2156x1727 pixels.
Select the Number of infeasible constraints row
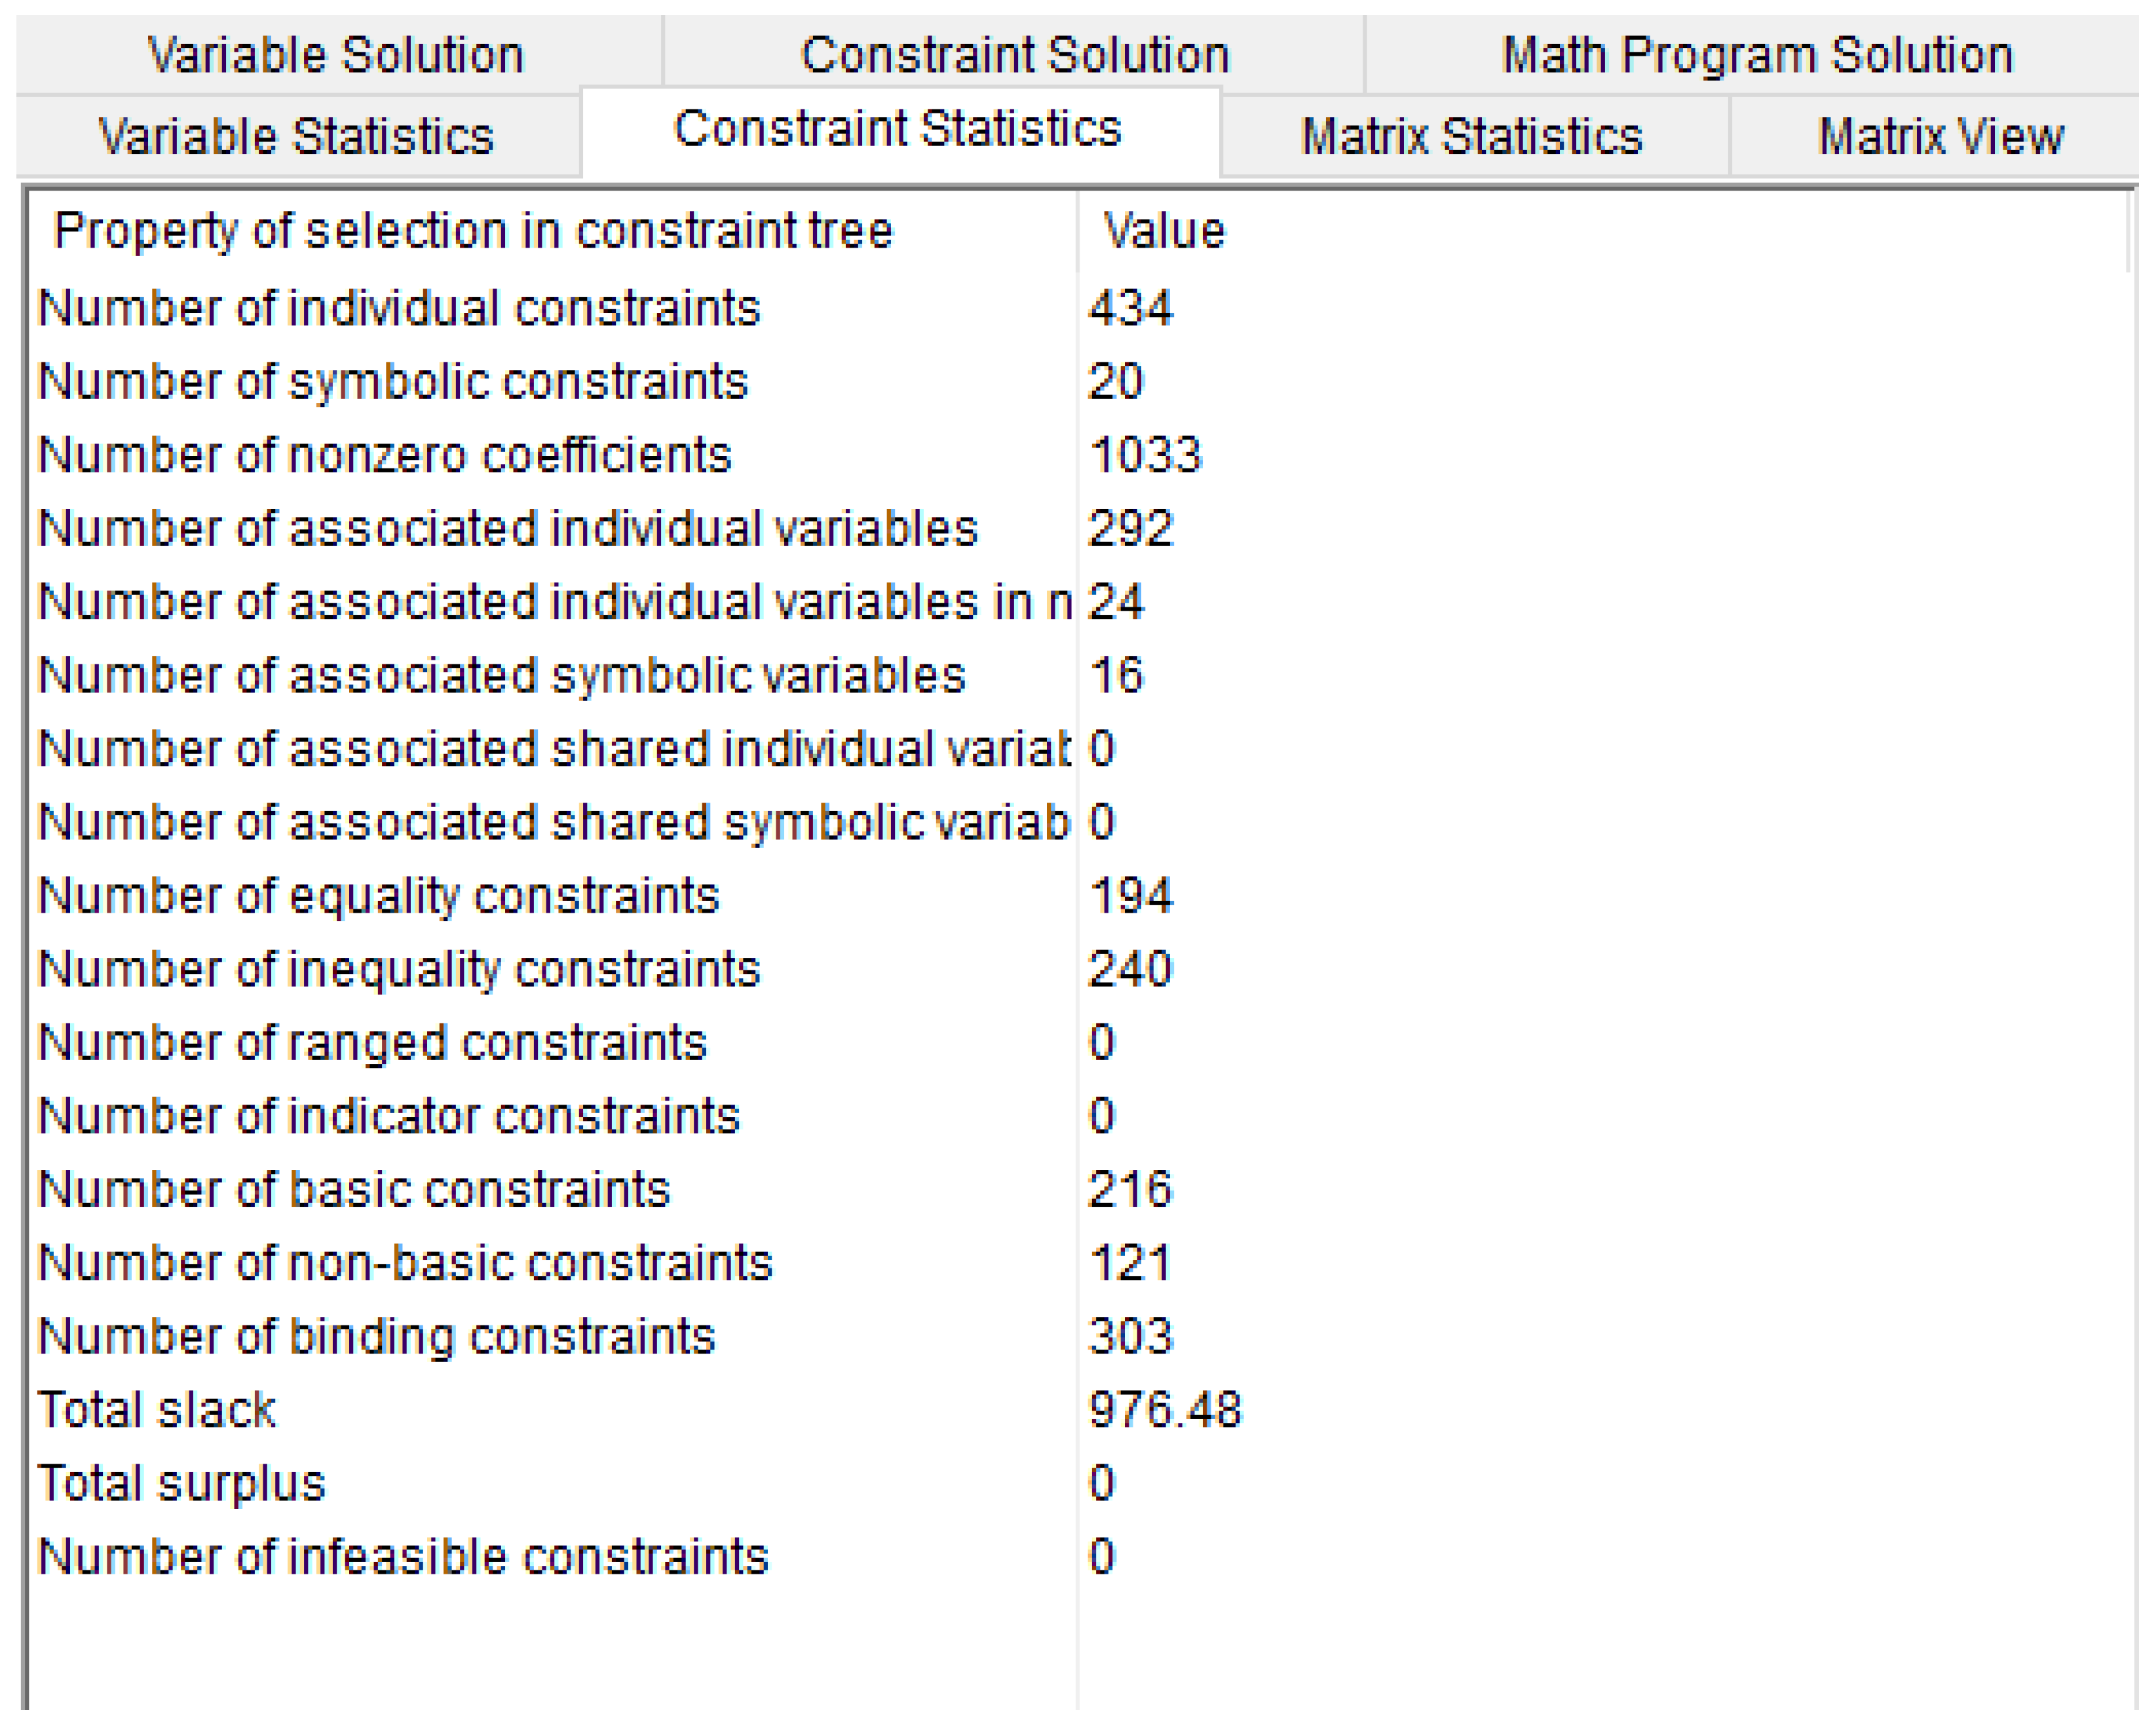click(403, 1556)
